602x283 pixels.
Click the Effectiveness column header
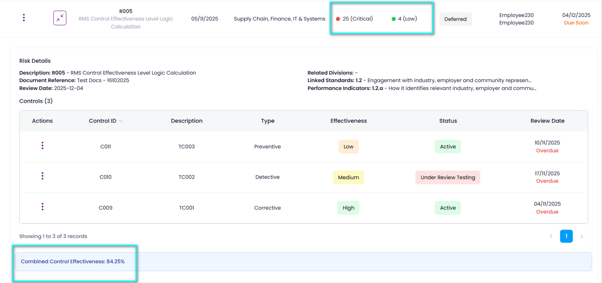(348, 121)
